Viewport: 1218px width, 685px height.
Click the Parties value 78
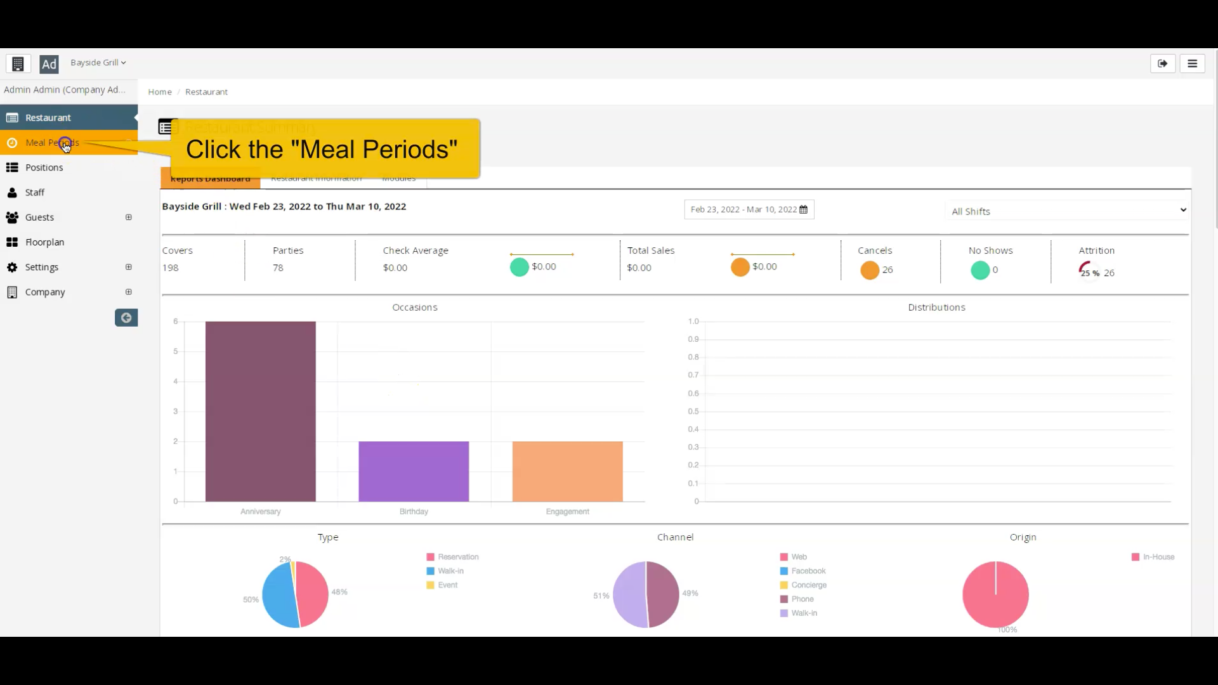(278, 268)
